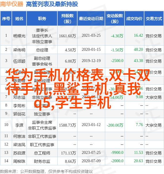The height and width of the screenshot is (174, 164).
Task: Select the 变动股数(股) column header
Action: coord(115,19)
